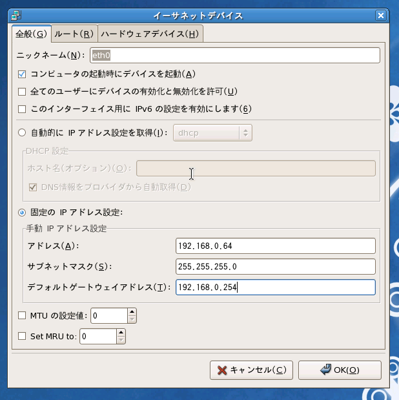Click the MTU value input box

point(109,315)
